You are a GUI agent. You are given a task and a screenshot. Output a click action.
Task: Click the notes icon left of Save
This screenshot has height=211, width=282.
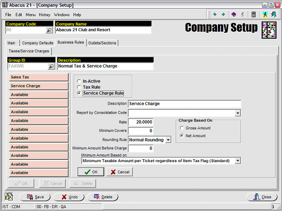pyautogui.click(x=9, y=197)
